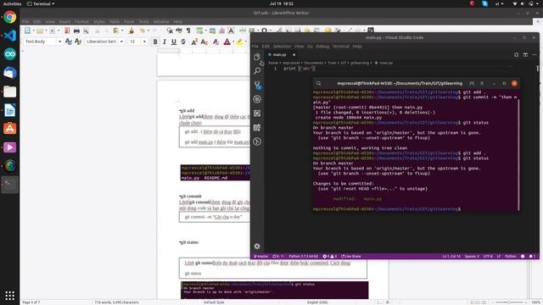Click New Style icon in Writer
This screenshot has width=543, height=305.
pos(78,42)
